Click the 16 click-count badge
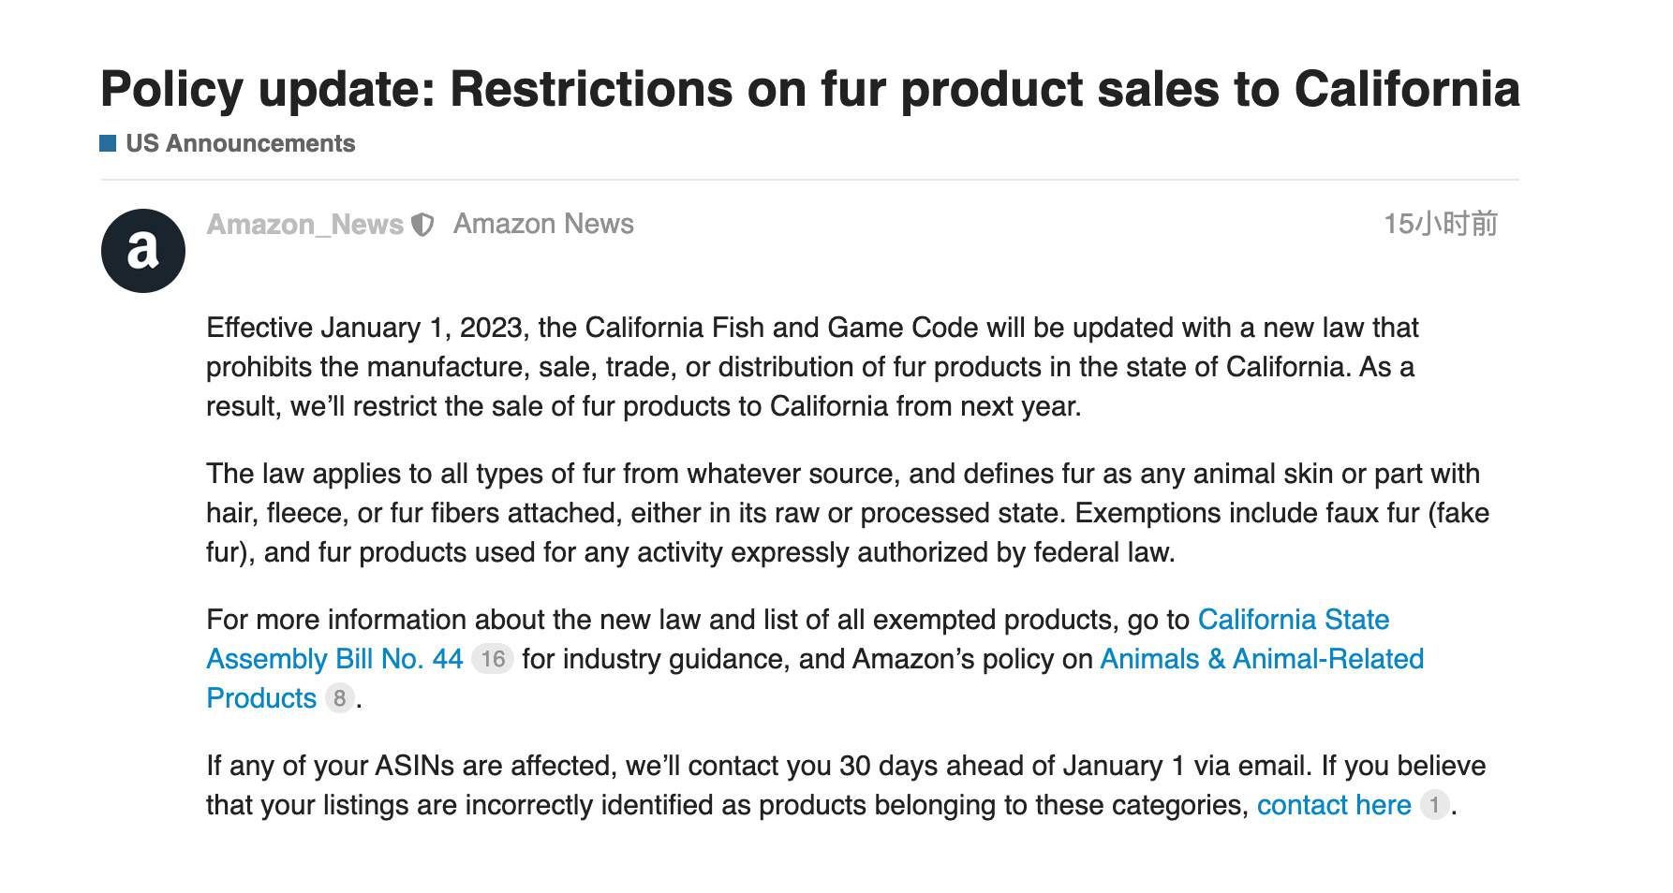 493,659
